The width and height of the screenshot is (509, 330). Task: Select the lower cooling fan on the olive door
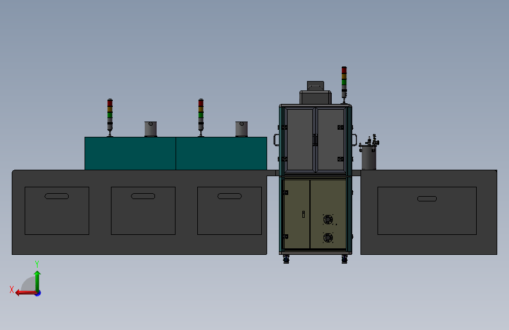(328, 238)
